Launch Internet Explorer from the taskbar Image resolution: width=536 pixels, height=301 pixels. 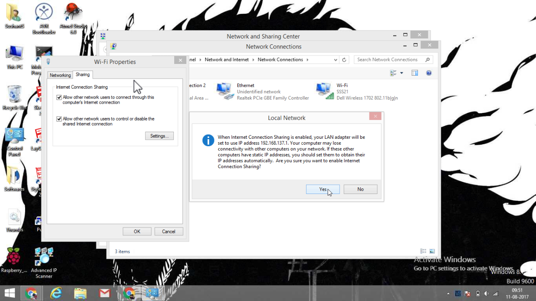click(56, 293)
